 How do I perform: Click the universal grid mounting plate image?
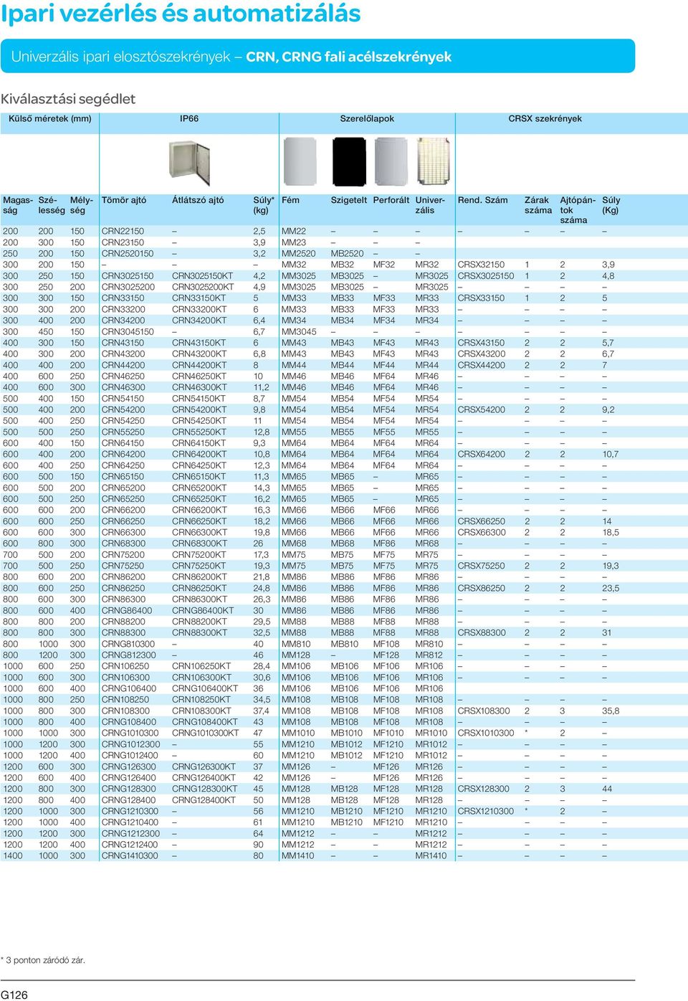[434, 162]
